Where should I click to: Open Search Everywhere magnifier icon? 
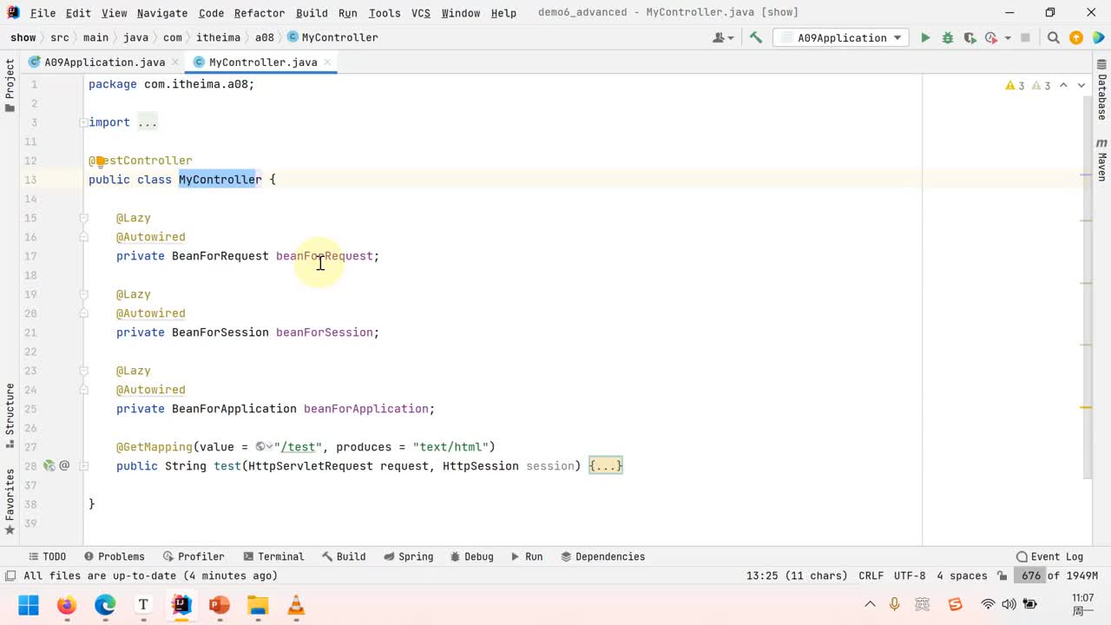click(1053, 37)
